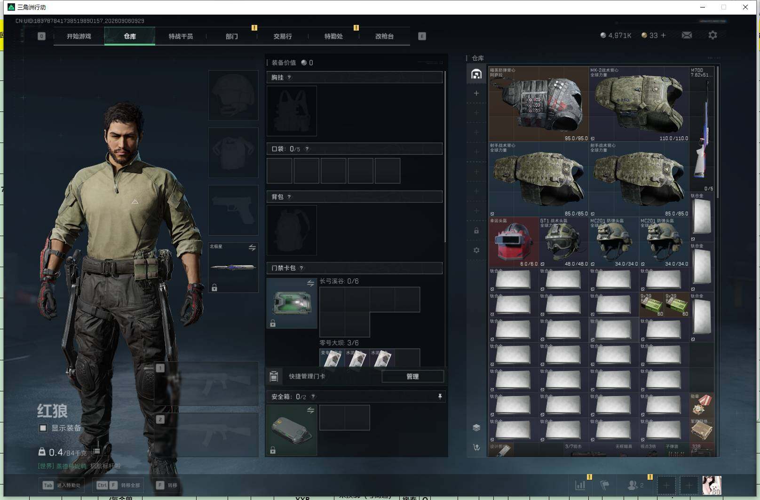Switch to the 部门 tab
Screen dimensions: 760x500
point(231,36)
